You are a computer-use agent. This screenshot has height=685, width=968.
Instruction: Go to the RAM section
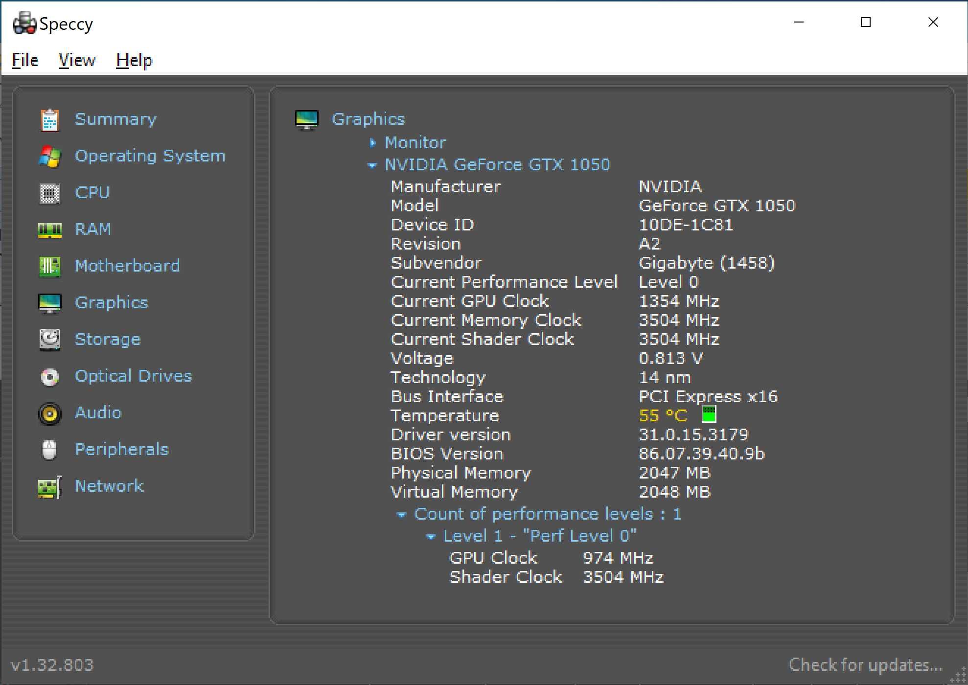[93, 229]
